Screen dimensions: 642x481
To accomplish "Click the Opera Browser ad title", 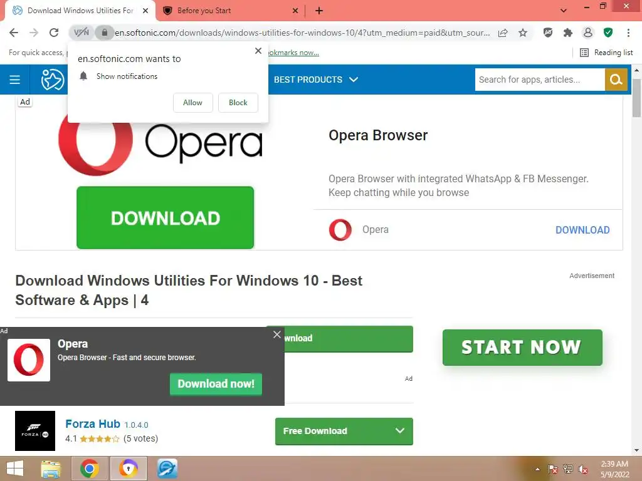I will tap(378, 135).
